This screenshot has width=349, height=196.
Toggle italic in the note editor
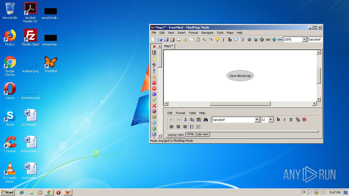pyautogui.click(x=285, y=120)
